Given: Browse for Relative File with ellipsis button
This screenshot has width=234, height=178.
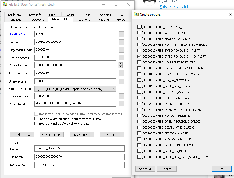Looking at the screenshot, I should click(121, 34).
